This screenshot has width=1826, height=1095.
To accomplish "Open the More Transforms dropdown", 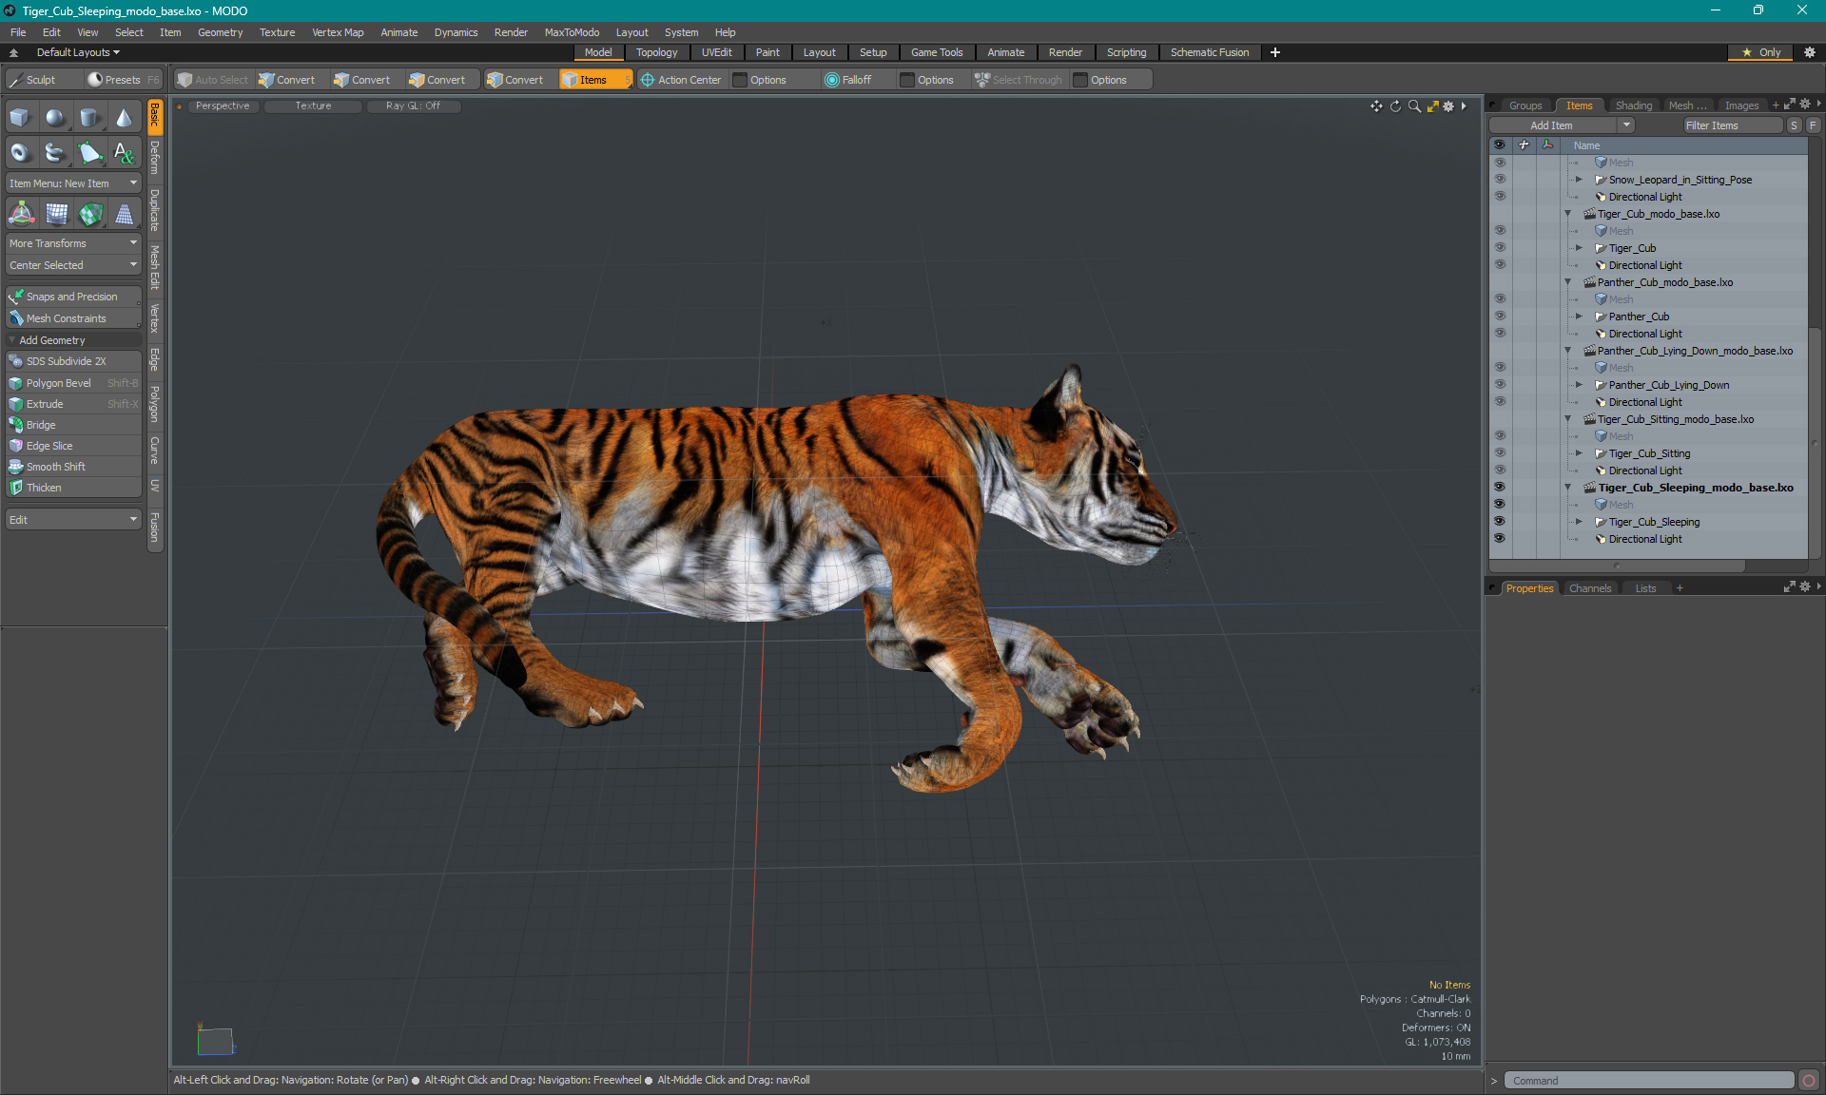I will pyautogui.click(x=73, y=243).
